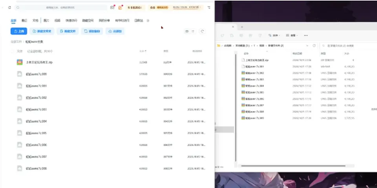The width and height of the screenshot is (377, 188).
Task: Click the gear icon after the netdisk category tabs
Action: point(148,21)
